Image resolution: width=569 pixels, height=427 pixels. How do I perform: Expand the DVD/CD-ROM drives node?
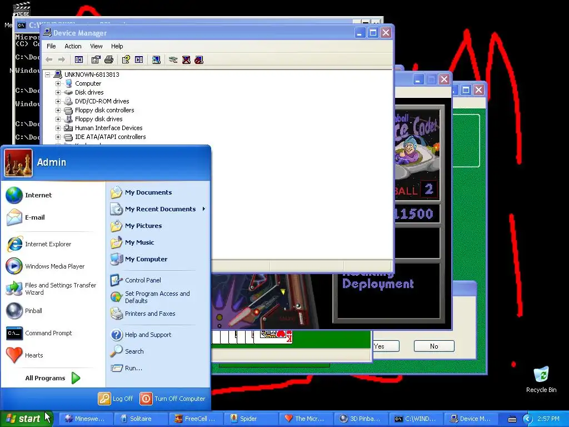tap(58, 101)
